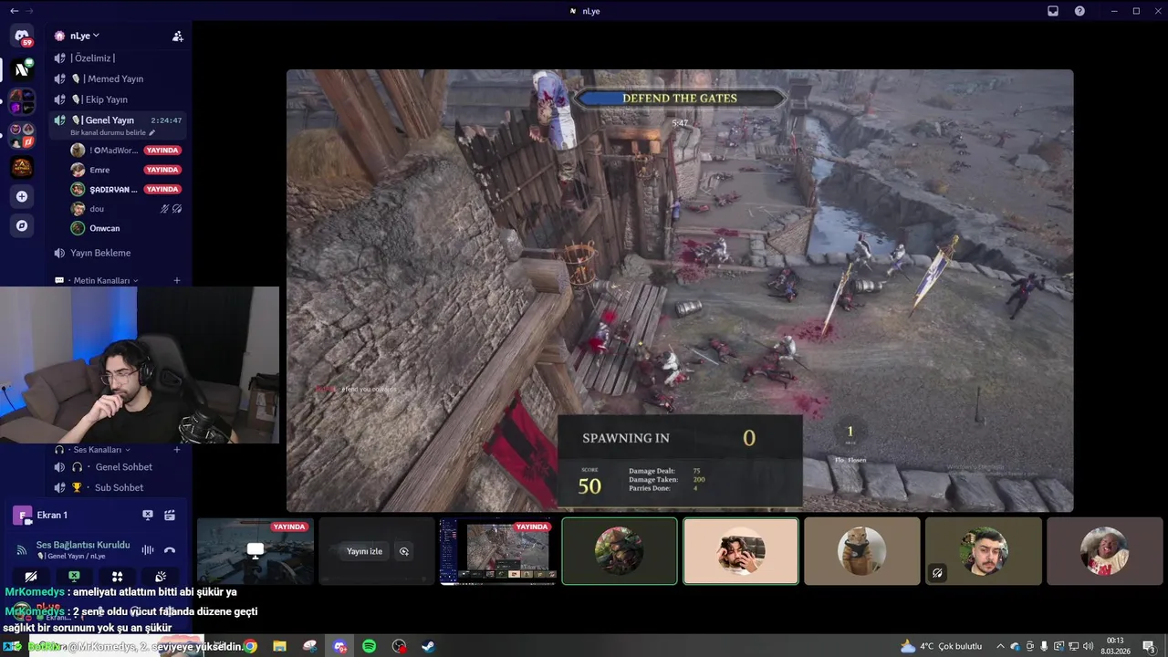Screen dimensions: 1168x657
Task: Join the Yayın Bekleme voice channel
Action: pos(118,253)
